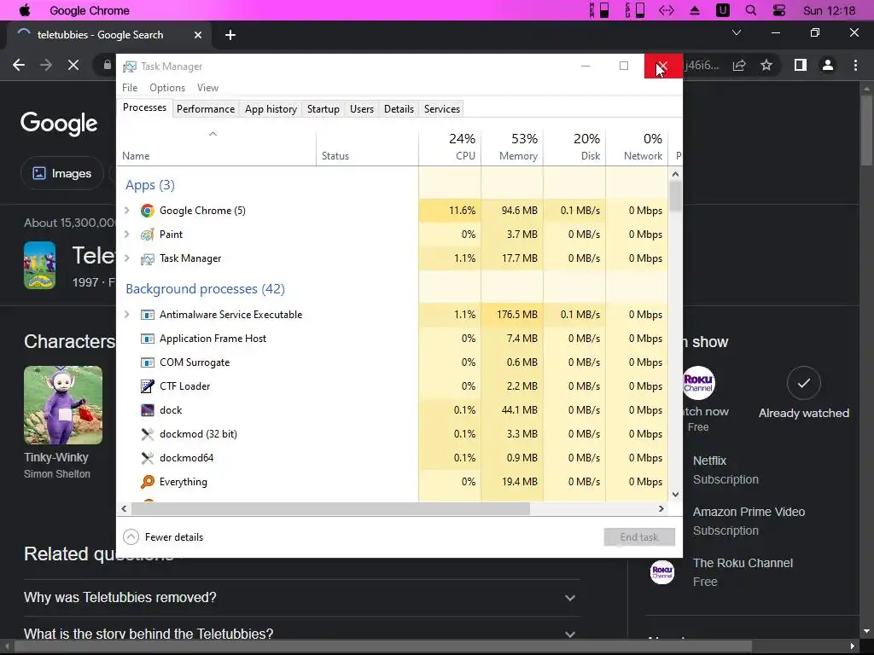Image resolution: width=874 pixels, height=655 pixels.
Task: Click the Everything magnifier icon
Action: [x=147, y=482]
